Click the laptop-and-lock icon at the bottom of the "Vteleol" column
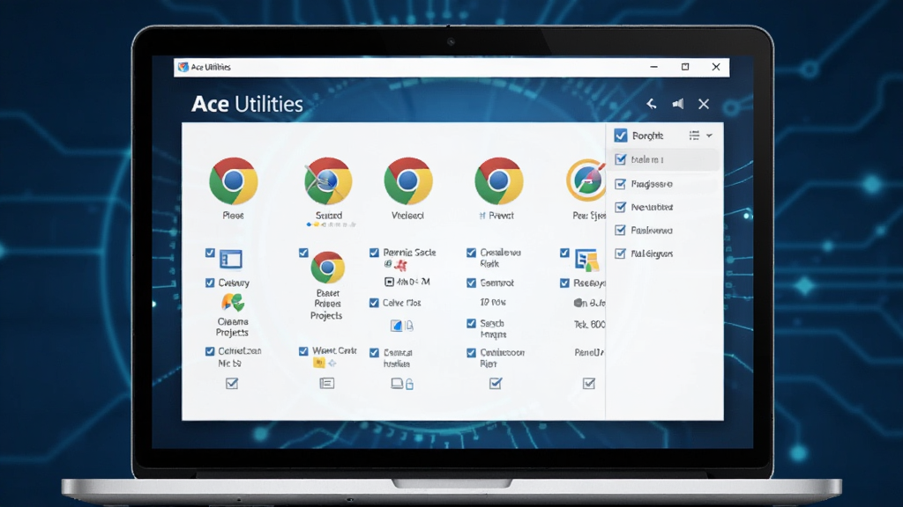903x507 pixels. pyautogui.click(x=402, y=384)
